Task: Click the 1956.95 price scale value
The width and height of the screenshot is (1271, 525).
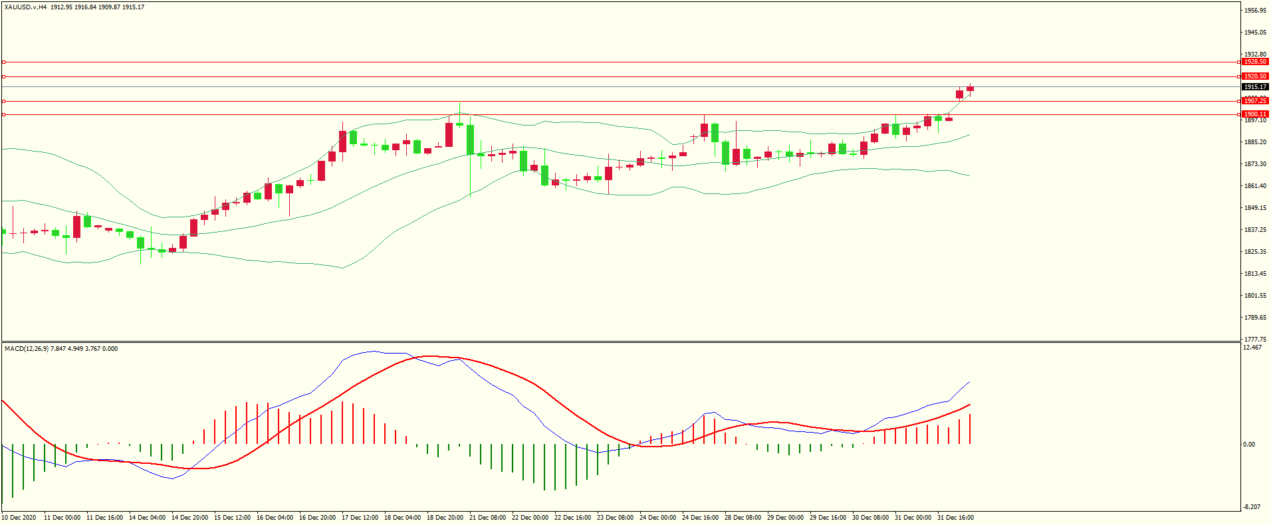Action: (1255, 11)
